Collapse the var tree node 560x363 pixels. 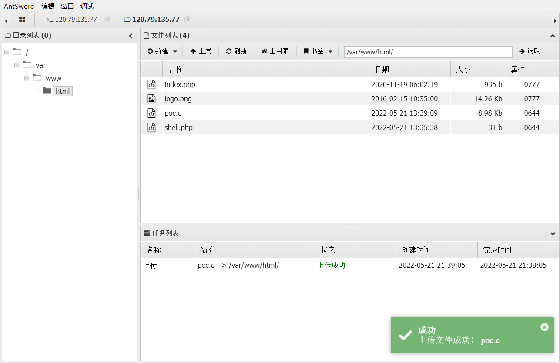17,65
